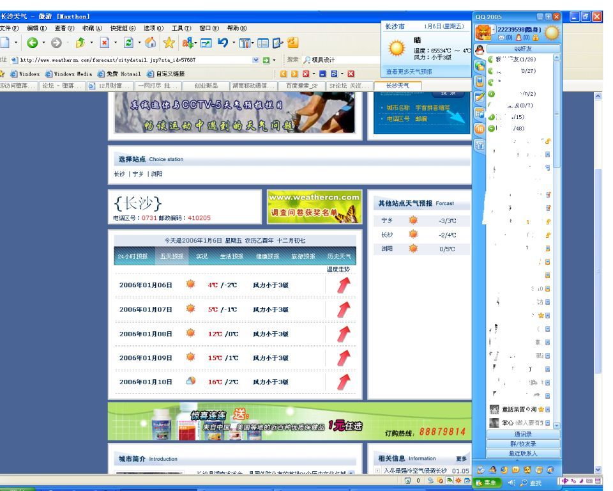Click the QQ sound speaker icon
The height and width of the screenshot is (491, 613).
(x=512, y=482)
